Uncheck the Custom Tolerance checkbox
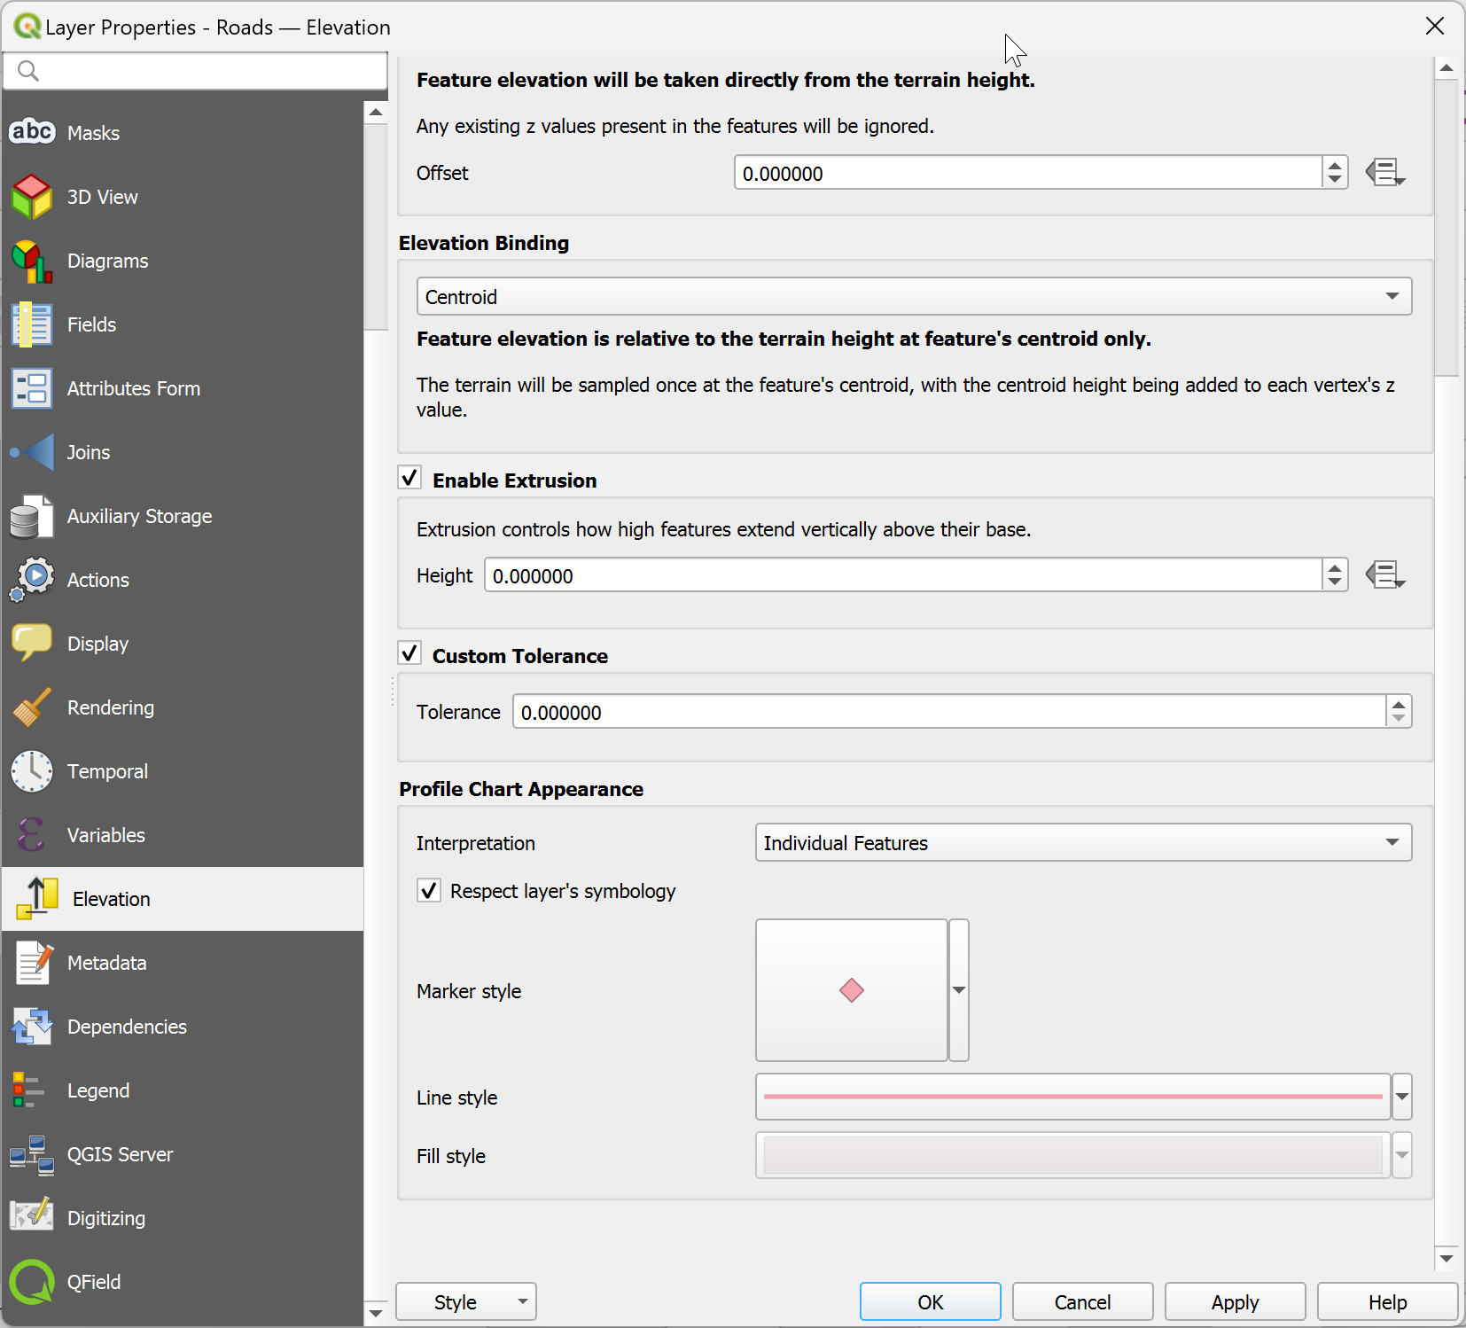The height and width of the screenshot is (1328, 1466). coord(409,654)
